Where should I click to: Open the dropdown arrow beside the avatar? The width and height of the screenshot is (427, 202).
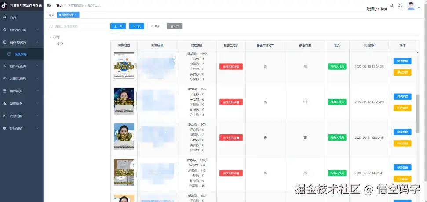(419, 8)
